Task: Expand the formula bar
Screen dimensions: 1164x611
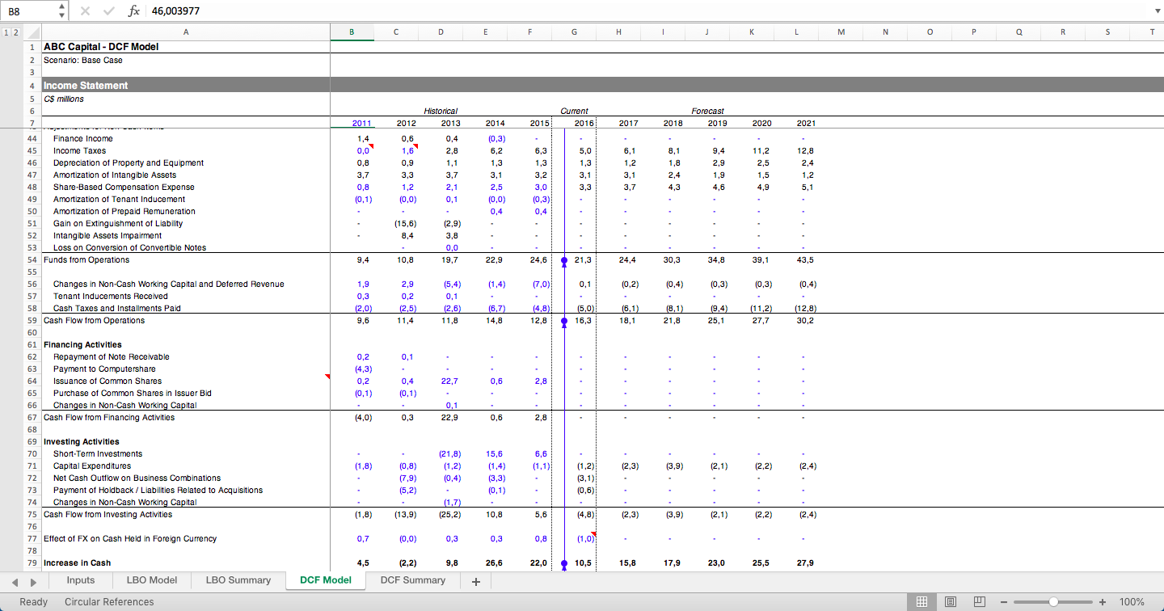Action: point(1157,11)
